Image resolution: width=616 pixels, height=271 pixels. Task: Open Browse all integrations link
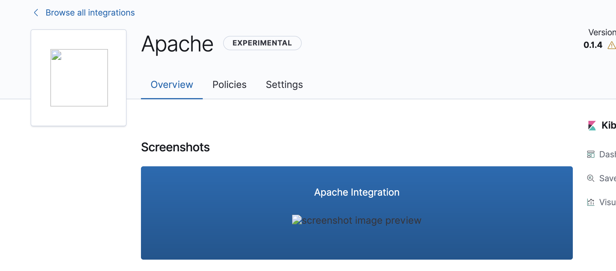click(90, 13)
